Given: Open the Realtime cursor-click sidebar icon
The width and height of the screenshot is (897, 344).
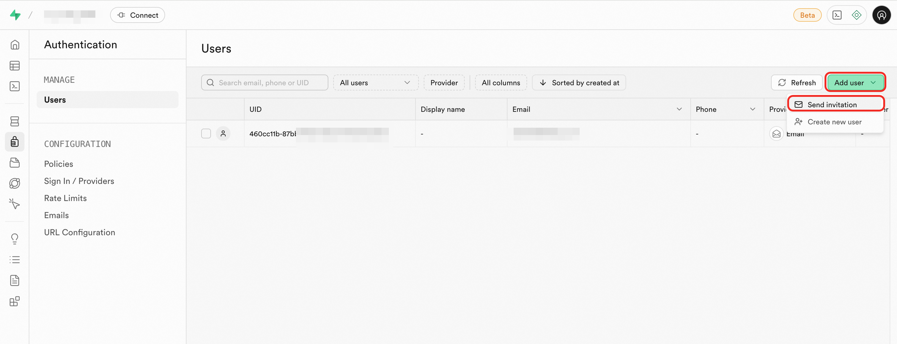Looking at the screenshot, I should pyautogui.click(x=15, y=204).
